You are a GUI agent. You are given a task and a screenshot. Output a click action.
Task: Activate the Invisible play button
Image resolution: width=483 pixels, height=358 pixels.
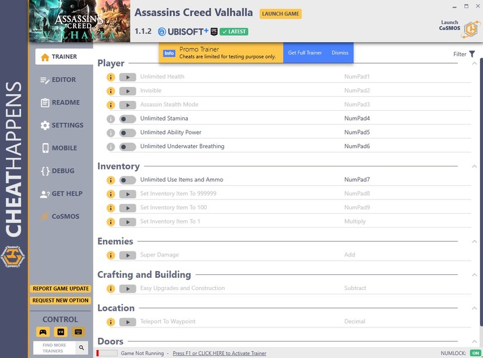click(128, 91)
